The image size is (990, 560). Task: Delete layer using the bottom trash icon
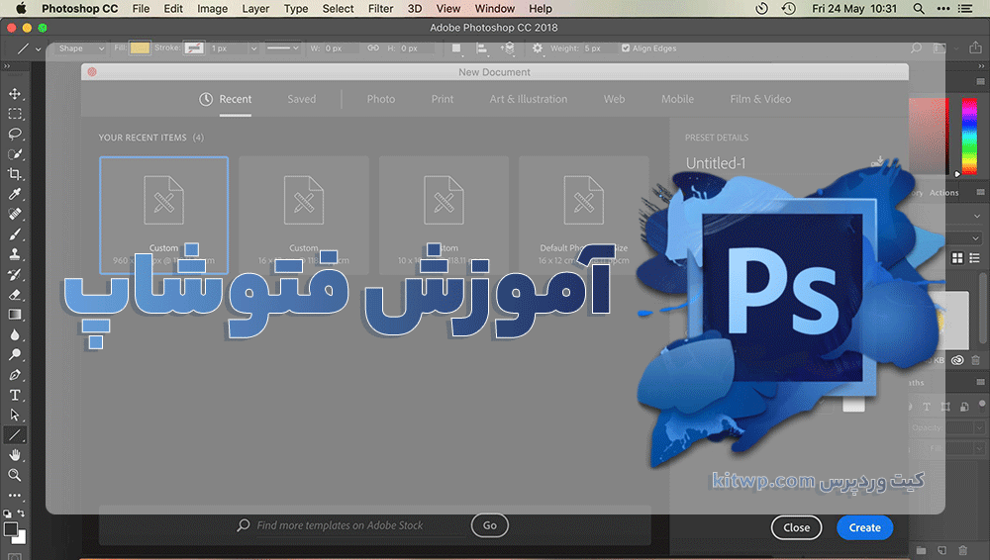pyautogui.click(x=963, y=550)
